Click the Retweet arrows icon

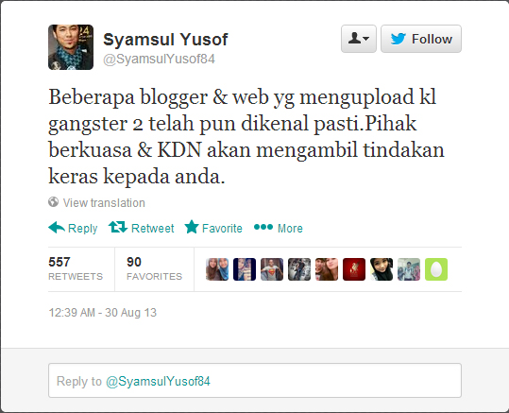118,227
